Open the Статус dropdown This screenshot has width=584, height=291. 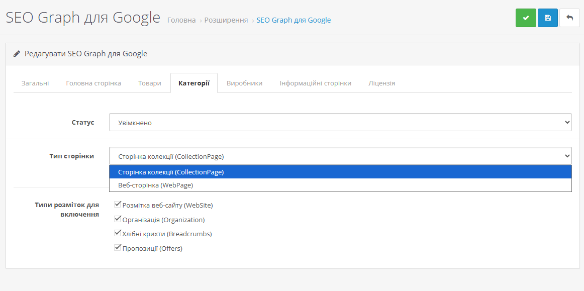click(x=340, y=122)
